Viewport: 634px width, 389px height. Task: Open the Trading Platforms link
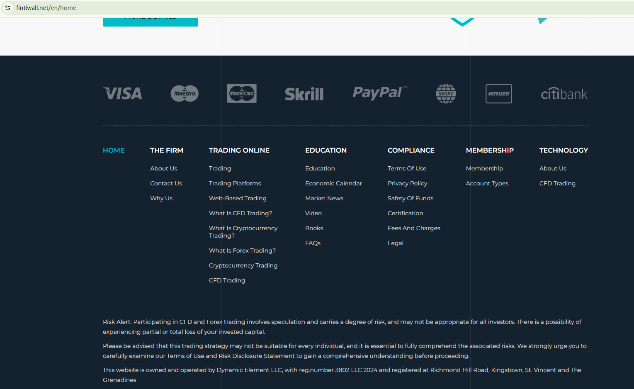pos(235,183)
